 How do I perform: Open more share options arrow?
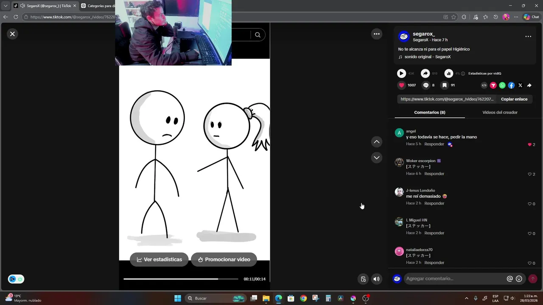(x=529, y=85)
